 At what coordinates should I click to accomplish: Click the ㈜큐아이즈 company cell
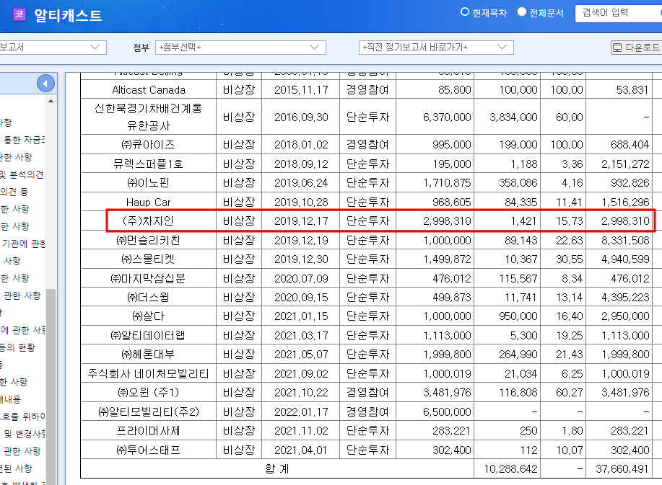149,145
